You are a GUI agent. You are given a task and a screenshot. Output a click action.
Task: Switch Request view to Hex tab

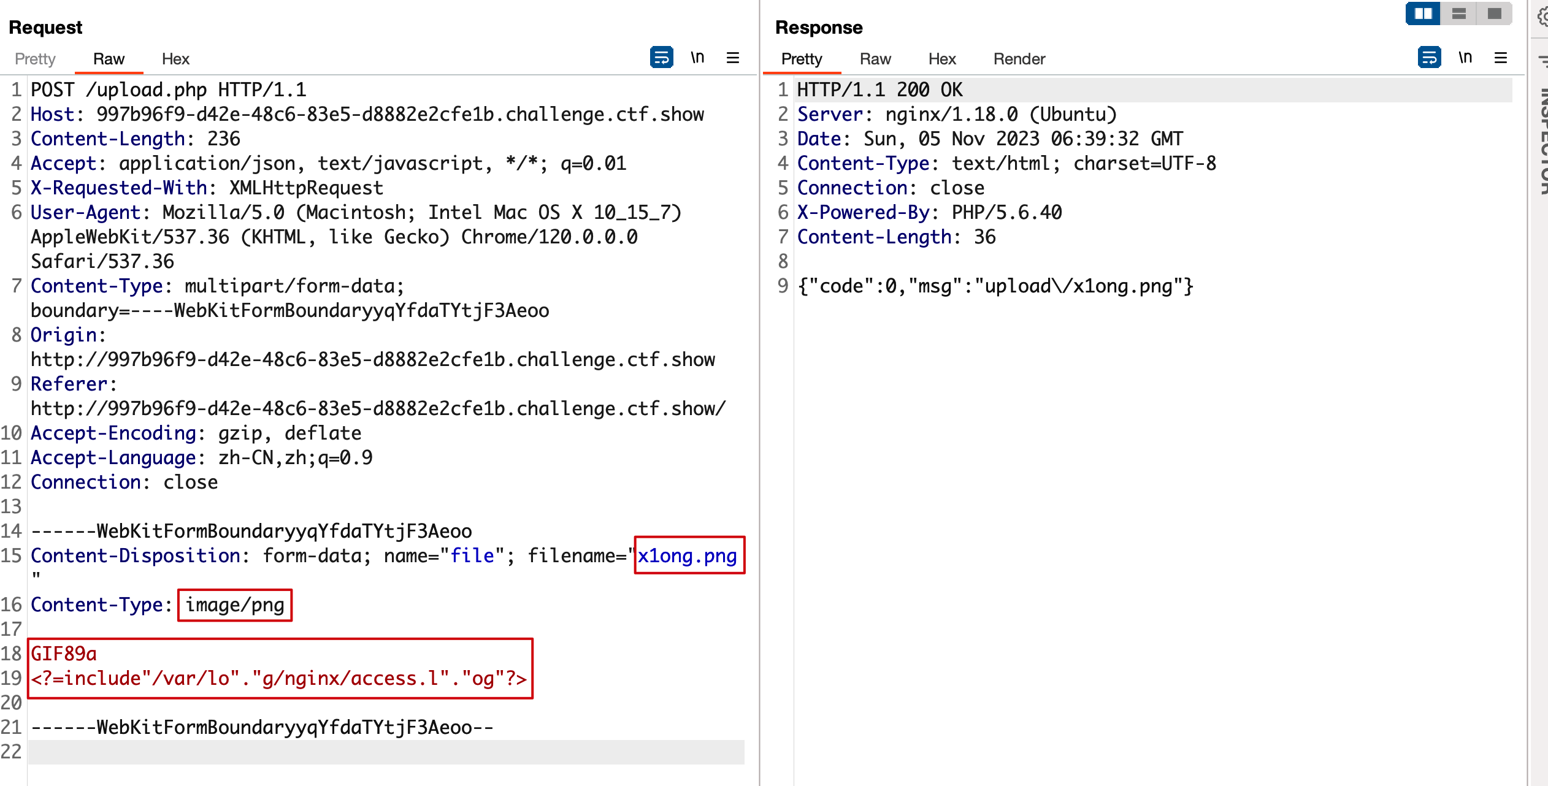coord(175,59)
